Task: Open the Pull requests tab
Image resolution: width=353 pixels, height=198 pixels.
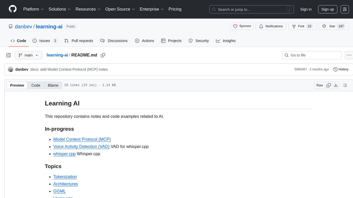Action: point(79,41)
